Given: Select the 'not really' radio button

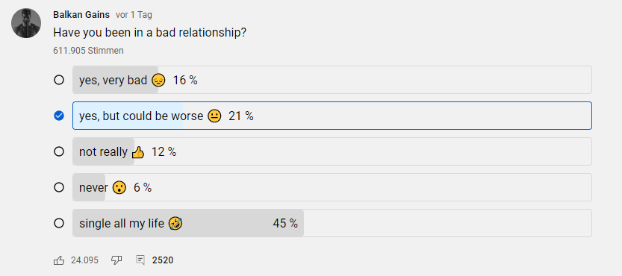Looking at the screenshot, I should (59, 151).
